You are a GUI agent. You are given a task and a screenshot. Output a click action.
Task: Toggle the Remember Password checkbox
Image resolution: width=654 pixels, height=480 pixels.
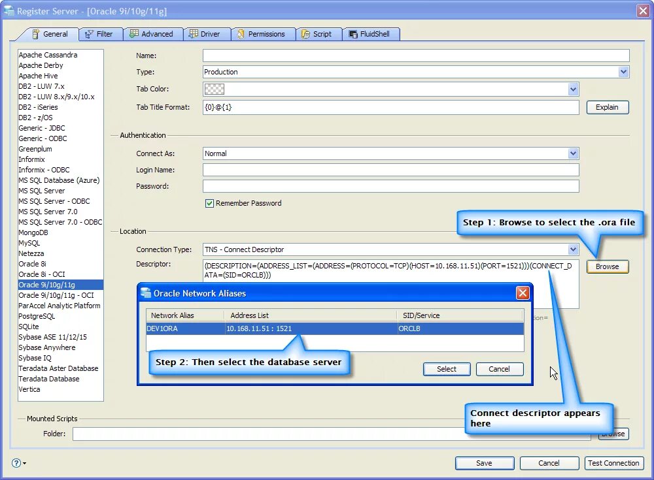209,203
